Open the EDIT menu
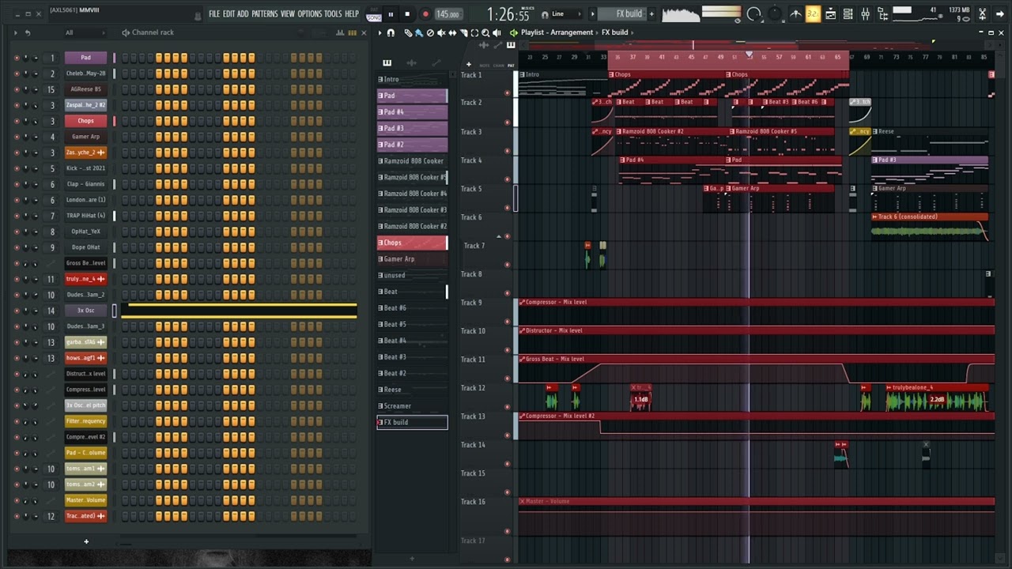Viewport: 1012px width, 569px height. pyautogui.click(x=228, y=13)
